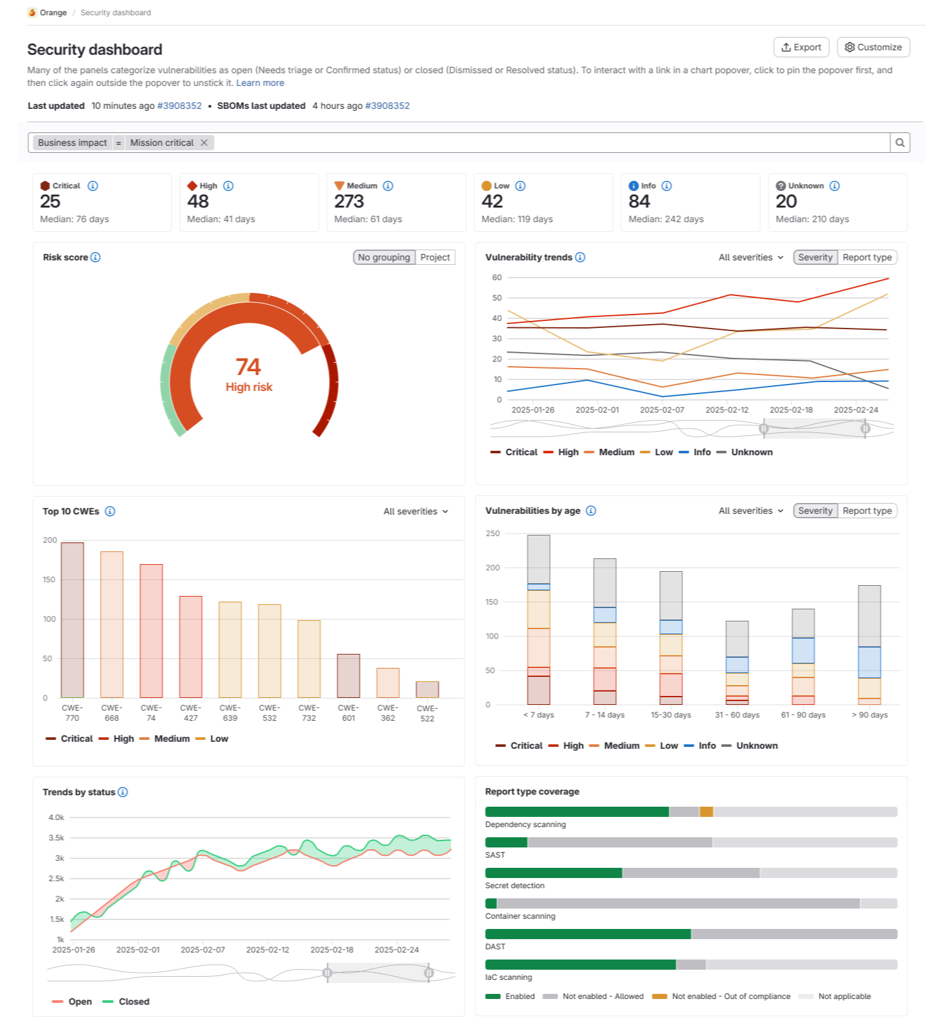This screenshot has height=1020, width=946.
Task: Open All severities dropdown in Vulnerabilities by age
Action: click(751, 511)
